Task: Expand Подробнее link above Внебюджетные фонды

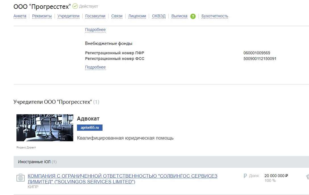Action: coord(95,30)
